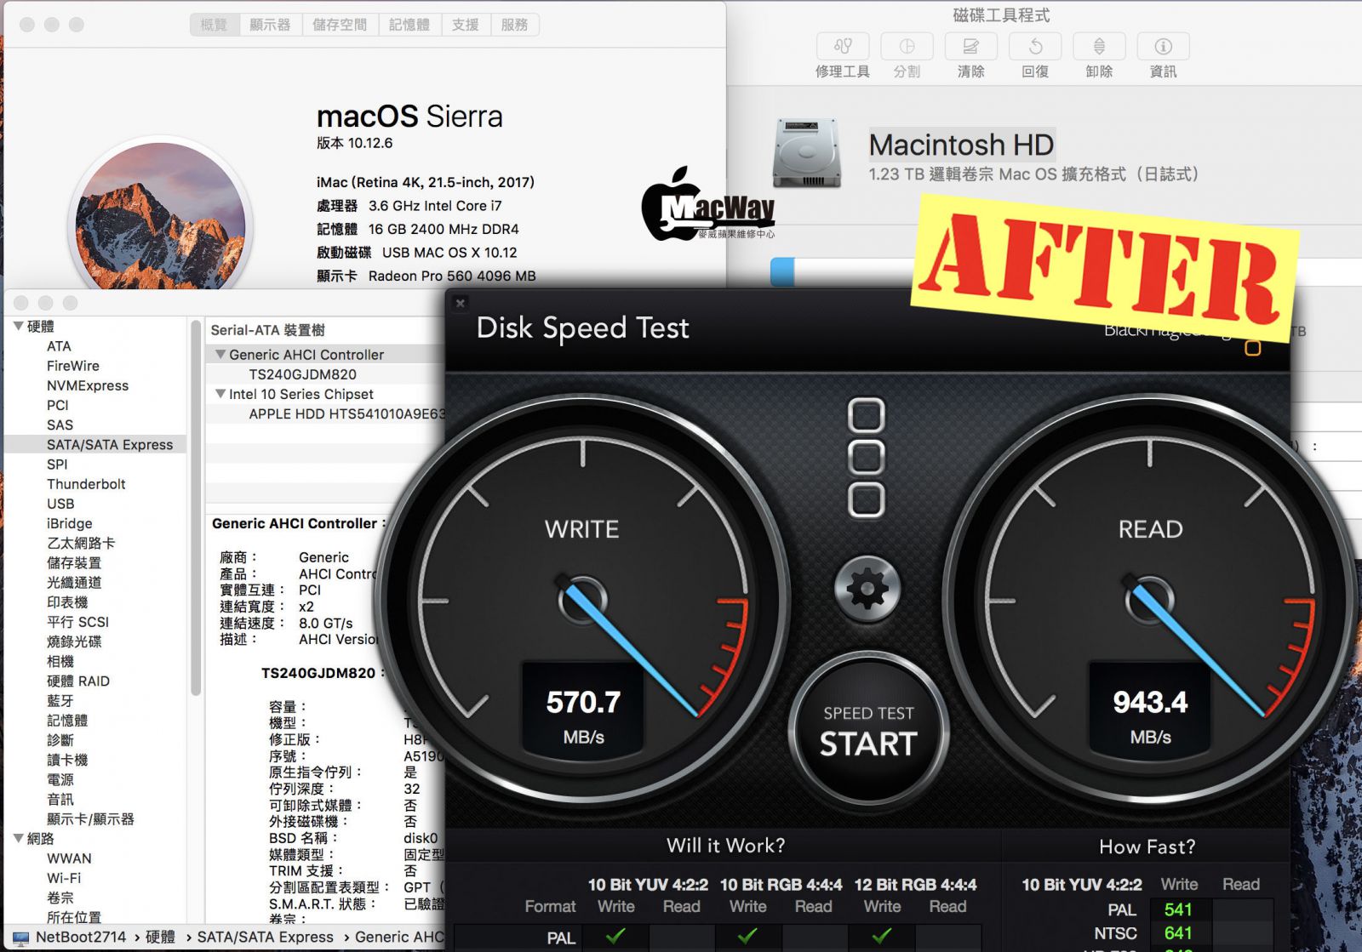
Task: Switch to the Overview tab in About This Mac
Action: [x=214, y=26]
